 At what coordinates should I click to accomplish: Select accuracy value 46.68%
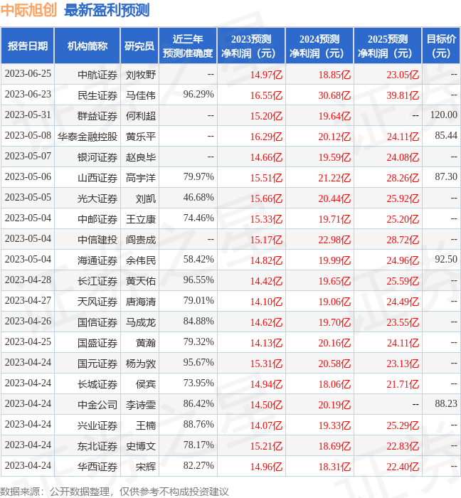(x=198, y=197)
